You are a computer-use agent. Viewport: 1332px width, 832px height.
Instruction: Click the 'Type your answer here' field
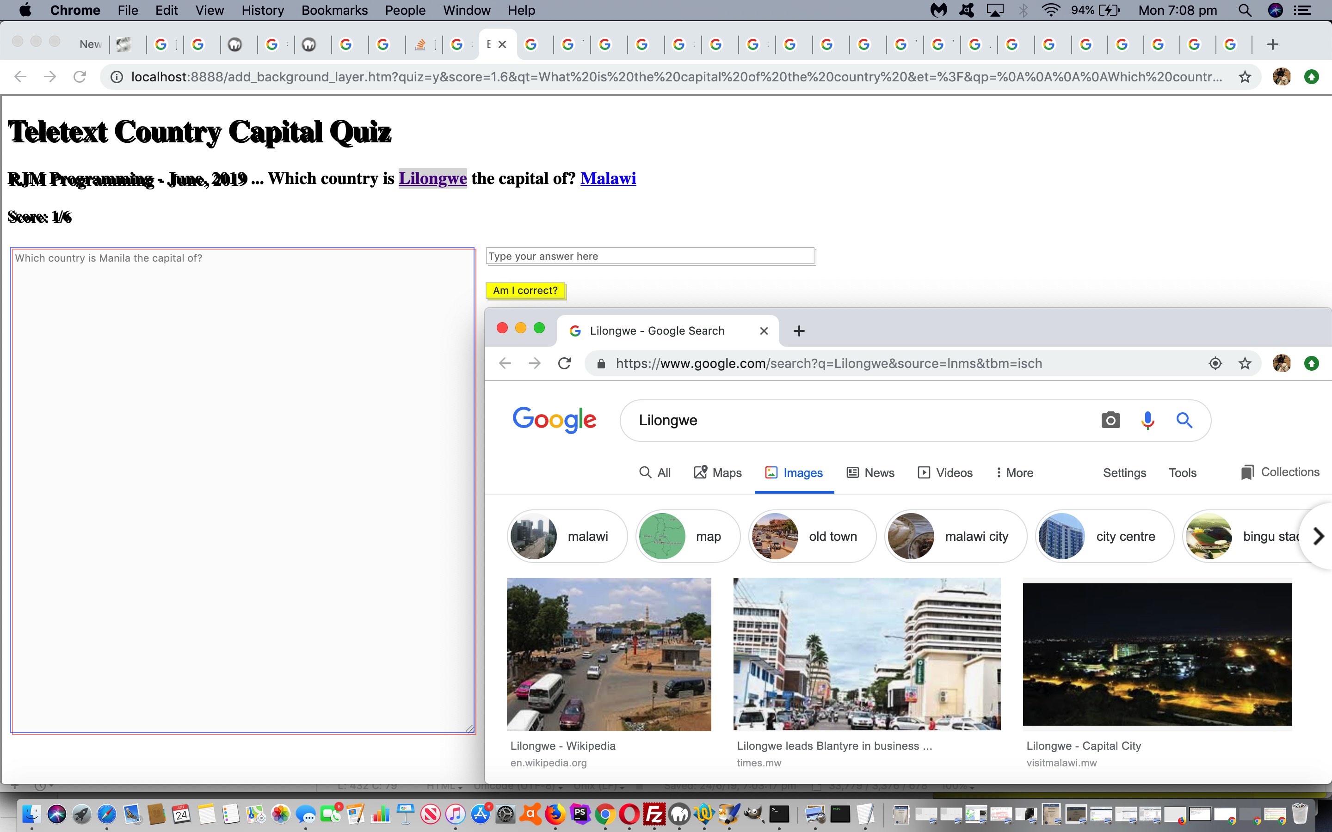point(650,257)
